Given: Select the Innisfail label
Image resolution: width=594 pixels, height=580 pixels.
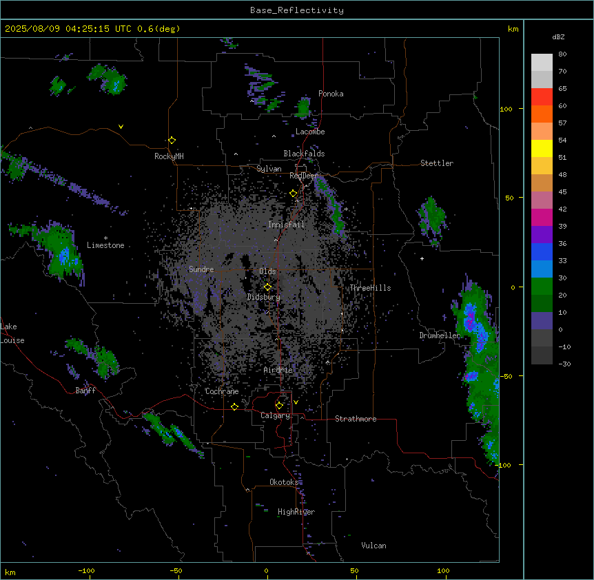Looking at the screenshot, I should (x=286, y=225).
